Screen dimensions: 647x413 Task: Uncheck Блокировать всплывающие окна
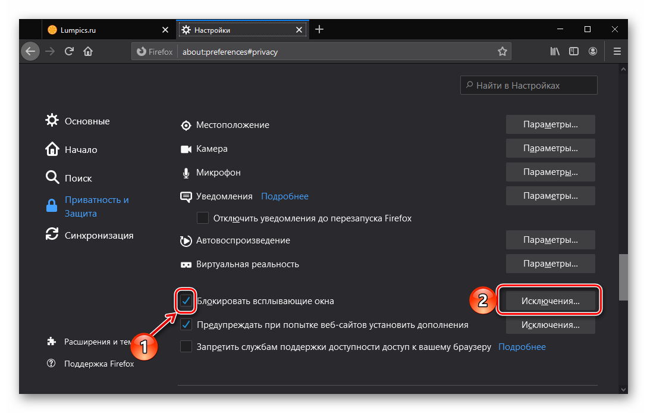186,301
